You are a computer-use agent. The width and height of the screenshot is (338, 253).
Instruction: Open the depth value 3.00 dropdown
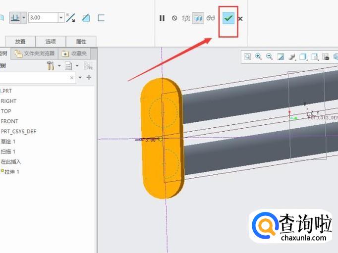pos(61,18)
